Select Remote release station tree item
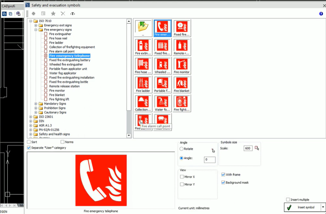Image resolution: width=326 pixels, height=214 pixels. 64,86
